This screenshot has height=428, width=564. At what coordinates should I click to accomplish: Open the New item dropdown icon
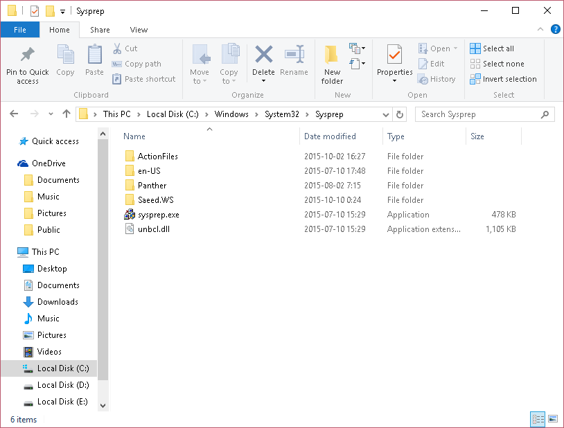(x=357, y=48)
